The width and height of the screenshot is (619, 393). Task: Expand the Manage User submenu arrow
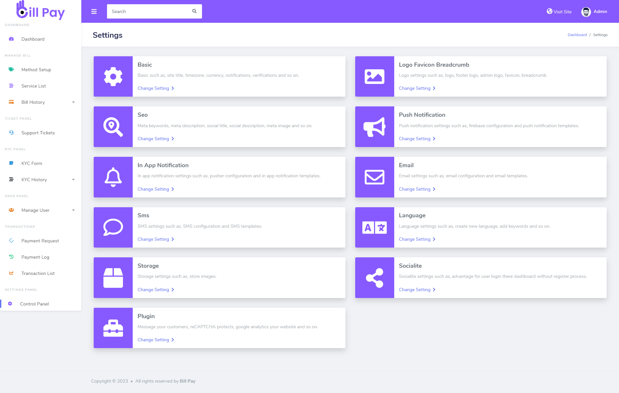[x=74, y=210]
